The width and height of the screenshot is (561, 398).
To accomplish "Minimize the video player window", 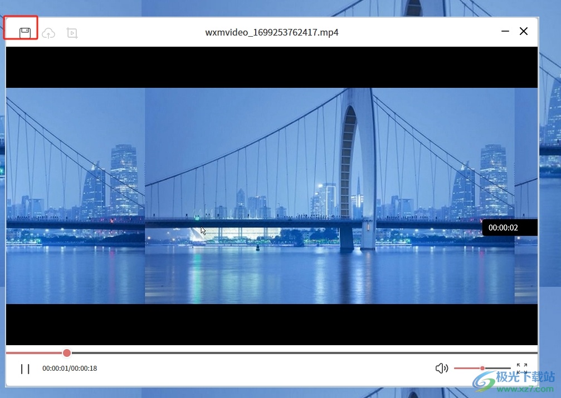I will (505, 31).
